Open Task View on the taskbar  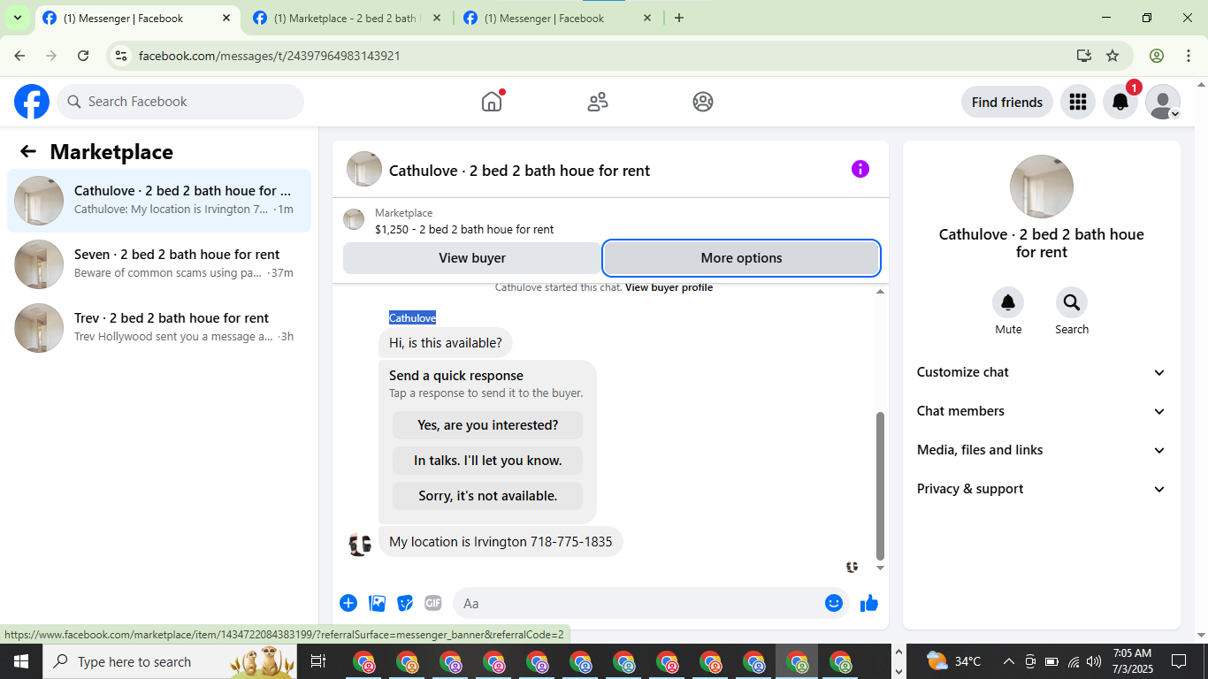(x=318, y=661)
